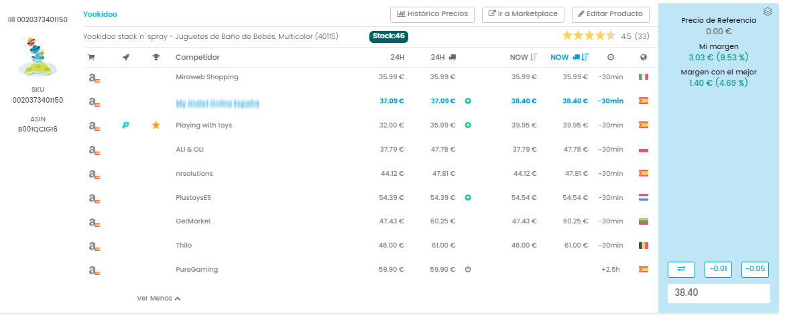Image resolution: width=785 pixels, height=320 pixels.
Task: Open Histórico Precios
Action: click(432, 14)
